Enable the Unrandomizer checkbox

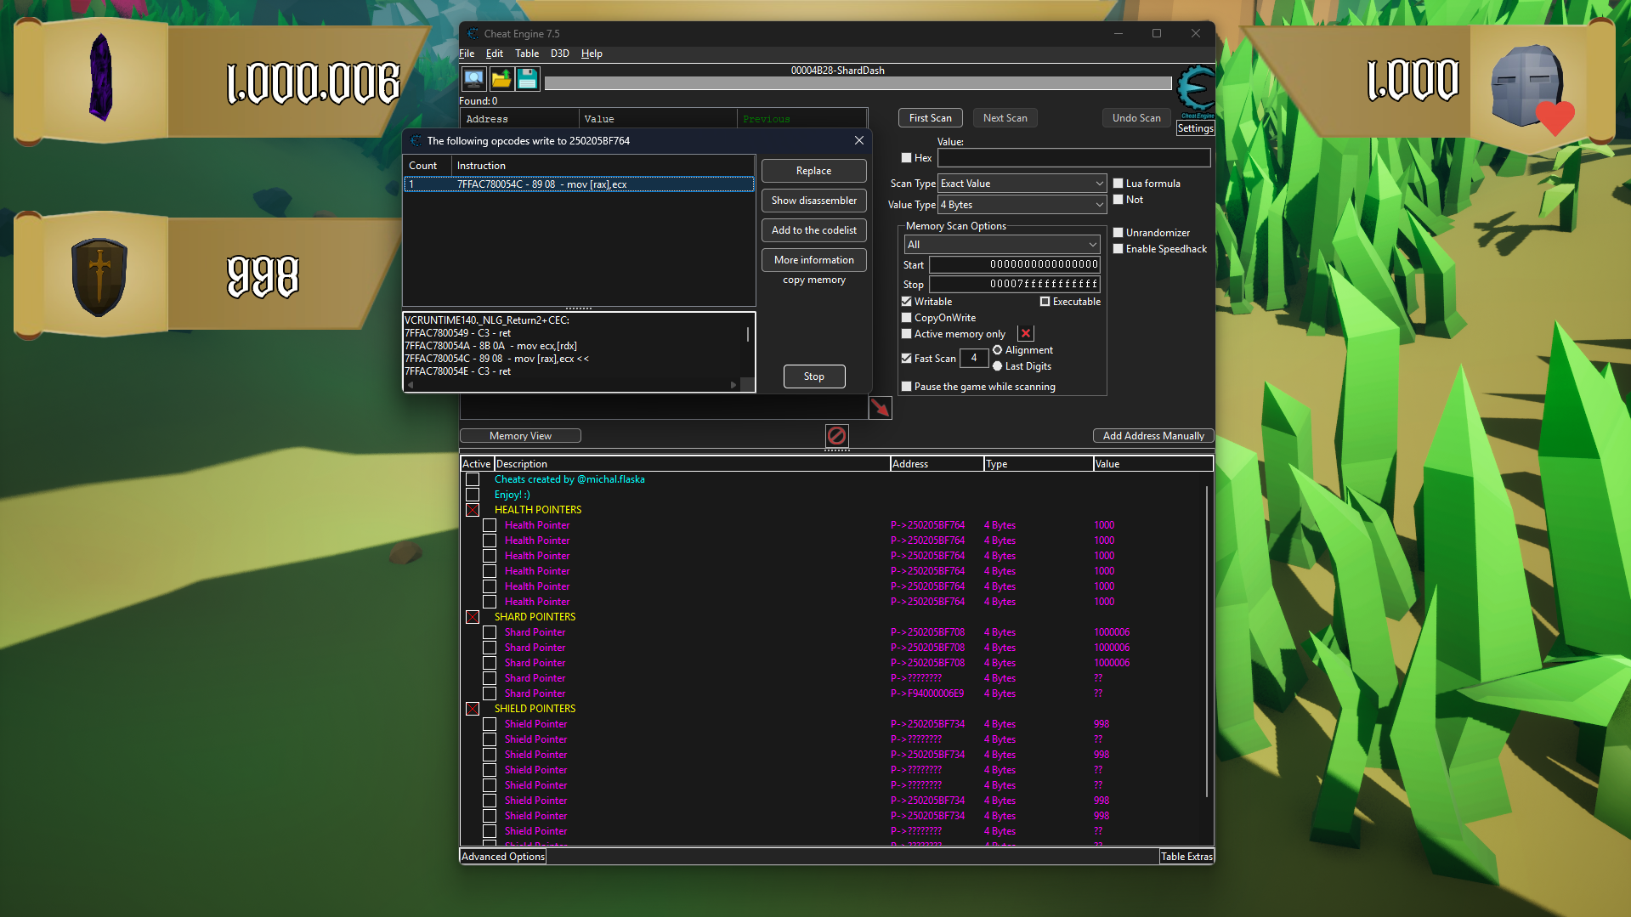1118,233
